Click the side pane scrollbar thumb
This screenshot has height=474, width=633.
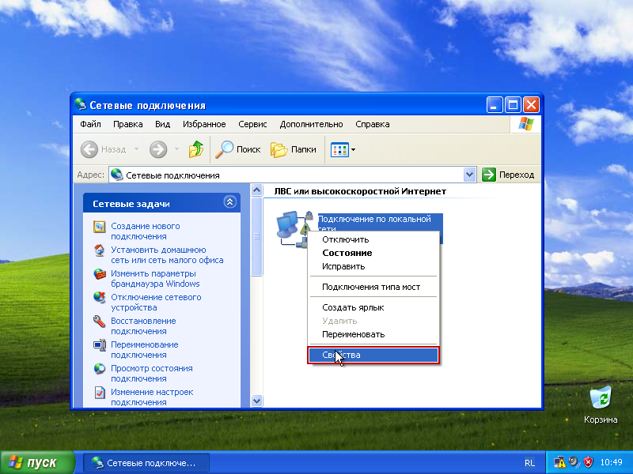[x=256, y=236]
